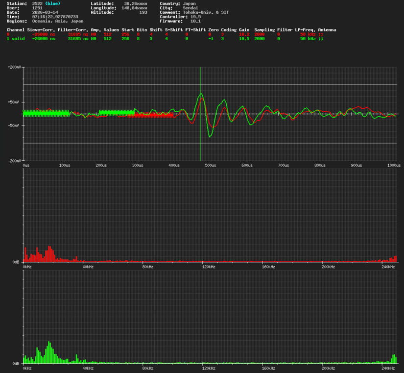
Task: Click the Sieve-Corr. column header
Action: (x=41, y=30)
